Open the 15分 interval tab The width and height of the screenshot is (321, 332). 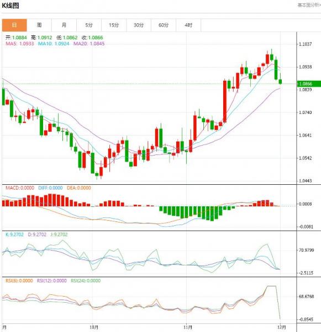114,25
